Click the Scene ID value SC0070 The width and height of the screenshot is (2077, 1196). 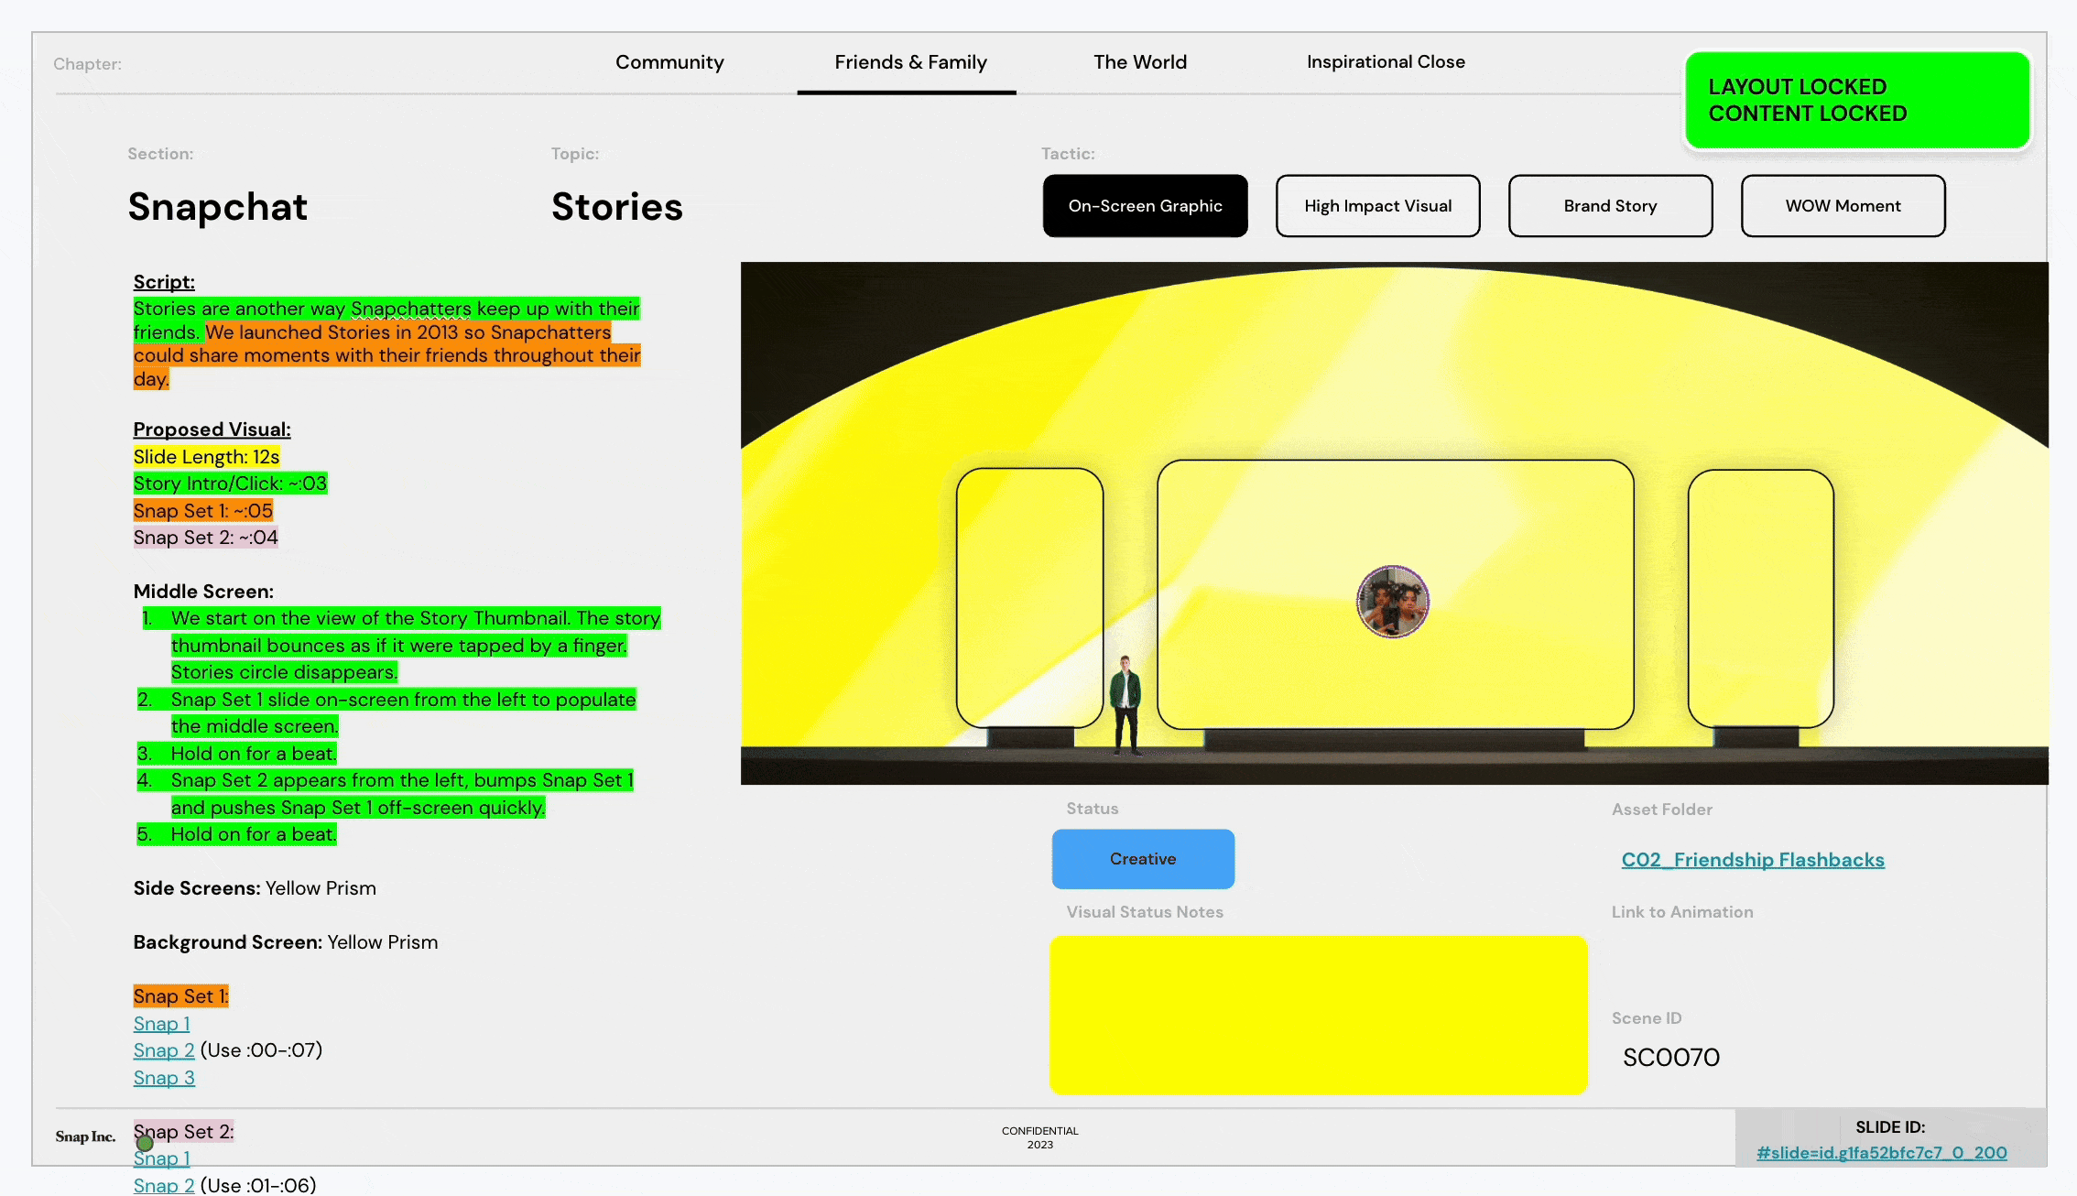point(1671,1058)
